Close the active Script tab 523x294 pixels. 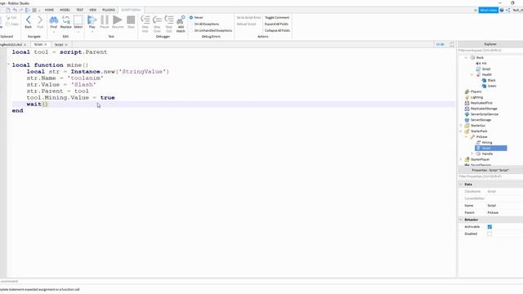coord(46,44)
